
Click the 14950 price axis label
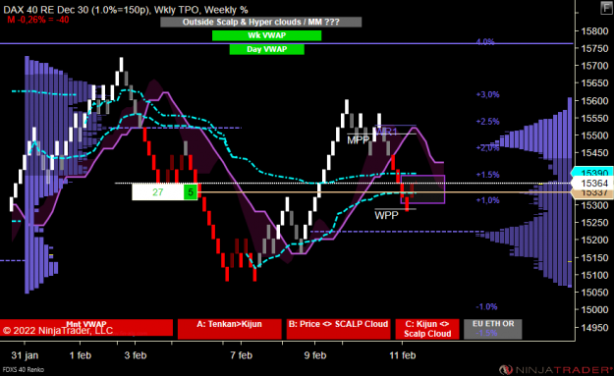click(594, 327)
